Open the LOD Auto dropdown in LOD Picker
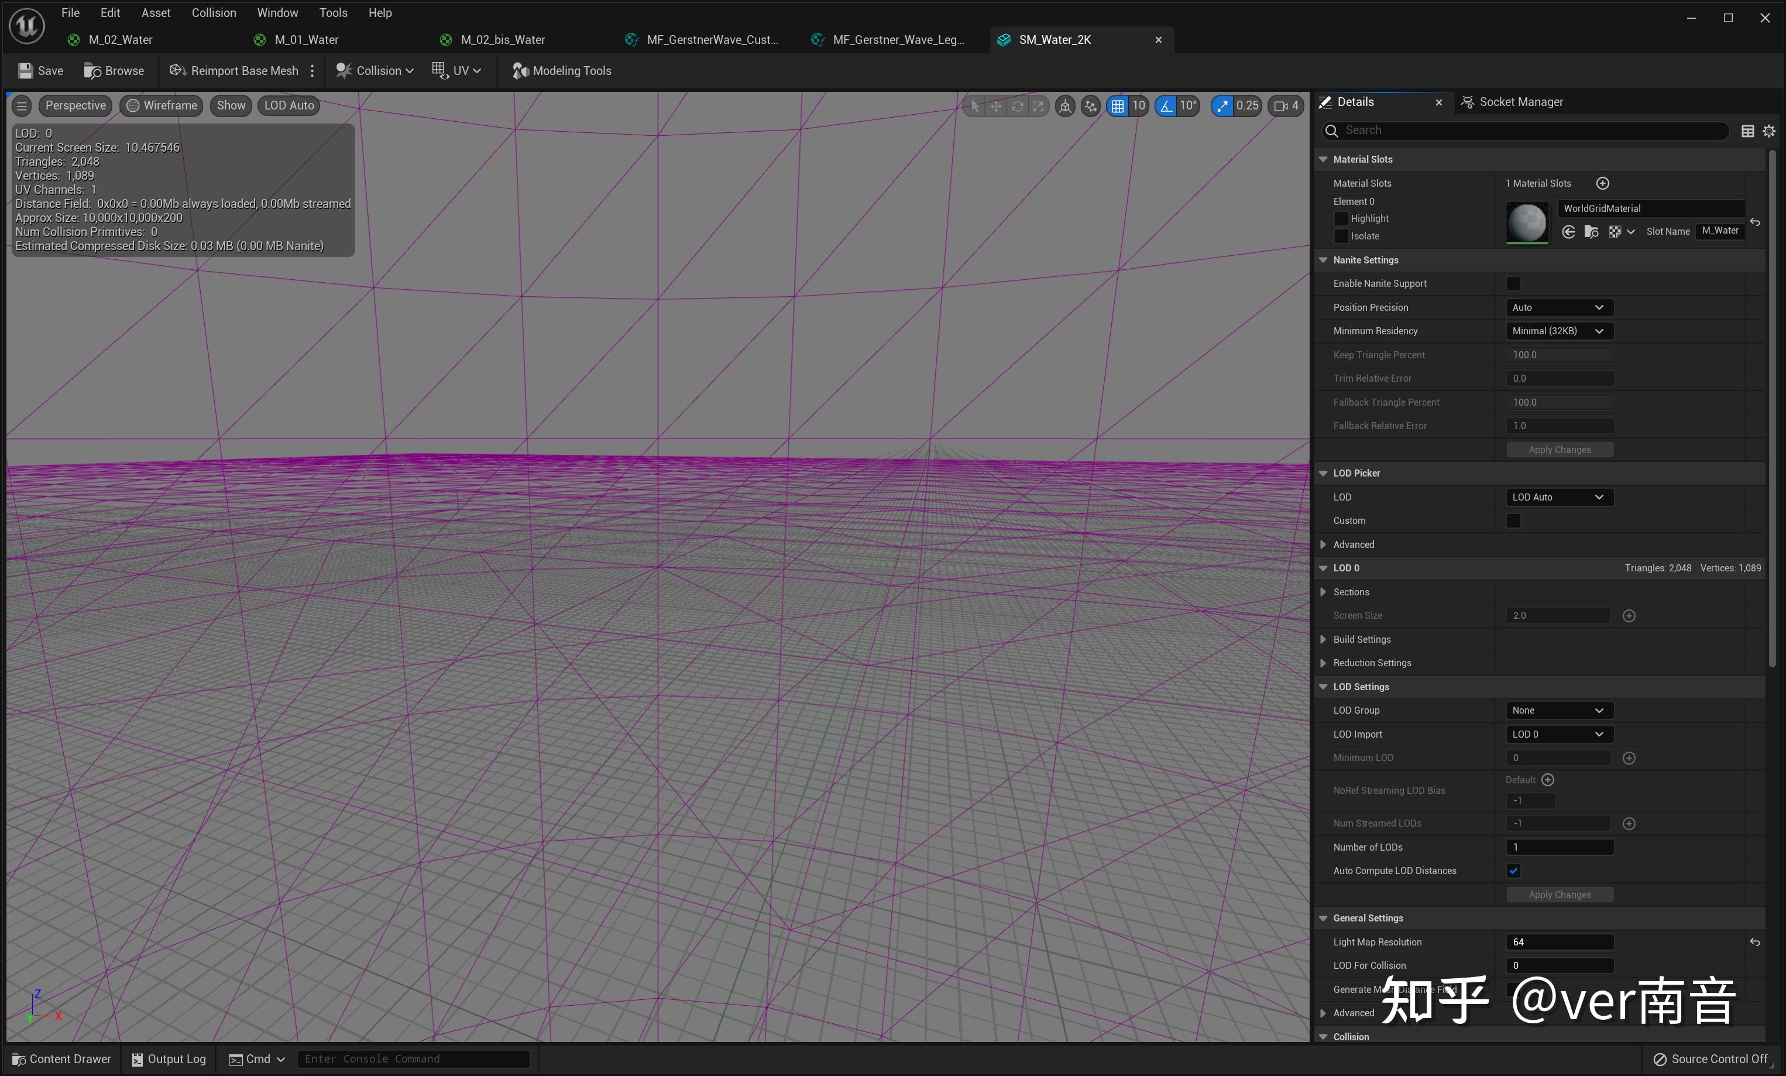Viewport: 1786px width, 1076px height. [x=1558, y=498]
